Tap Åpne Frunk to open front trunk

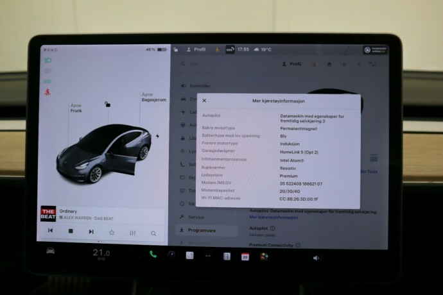pyautogui.click(x=76, y=108)
